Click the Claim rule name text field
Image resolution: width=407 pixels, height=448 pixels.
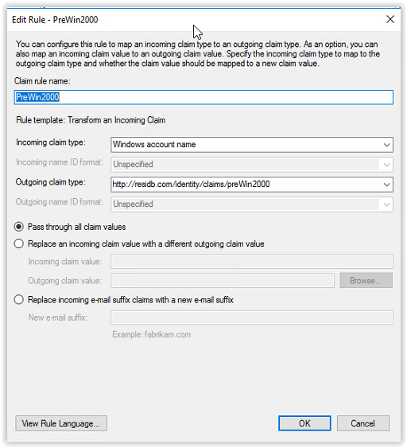pyautogui.click(x=203, y=97)
